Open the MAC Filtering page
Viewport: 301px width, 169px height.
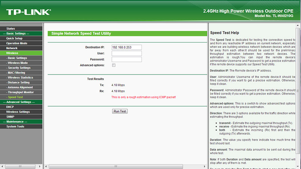point(17,73)
